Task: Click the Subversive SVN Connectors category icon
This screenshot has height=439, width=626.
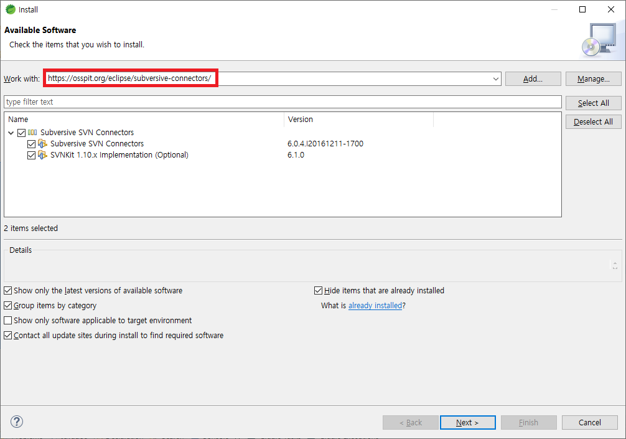Action: [x=32, y=132]
